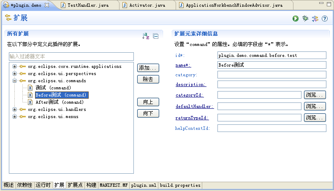Open the help question mark icon

pyautogui.click(x=325, y=19)
